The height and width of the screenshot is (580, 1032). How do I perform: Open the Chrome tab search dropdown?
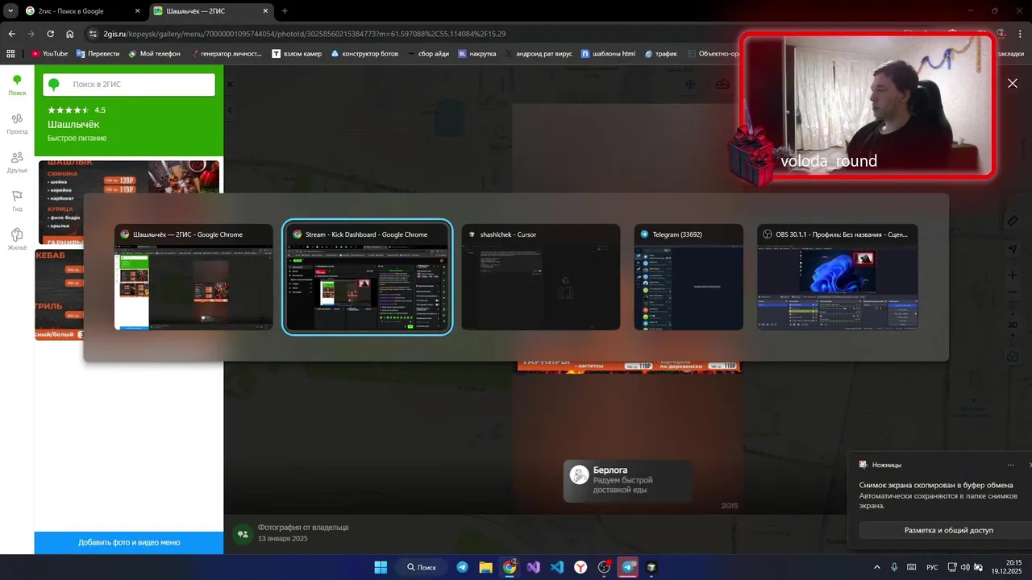tap(10, 11)
